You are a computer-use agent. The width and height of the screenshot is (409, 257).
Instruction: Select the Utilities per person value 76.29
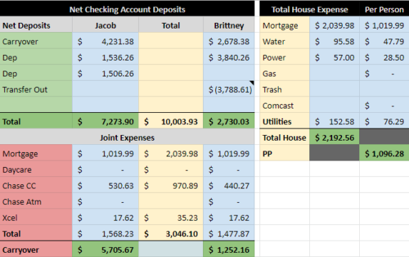click(384, 121)
